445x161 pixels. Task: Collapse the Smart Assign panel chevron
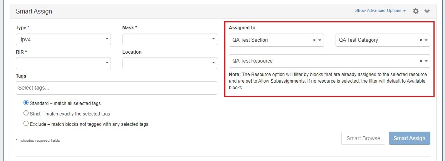point(427,11)
